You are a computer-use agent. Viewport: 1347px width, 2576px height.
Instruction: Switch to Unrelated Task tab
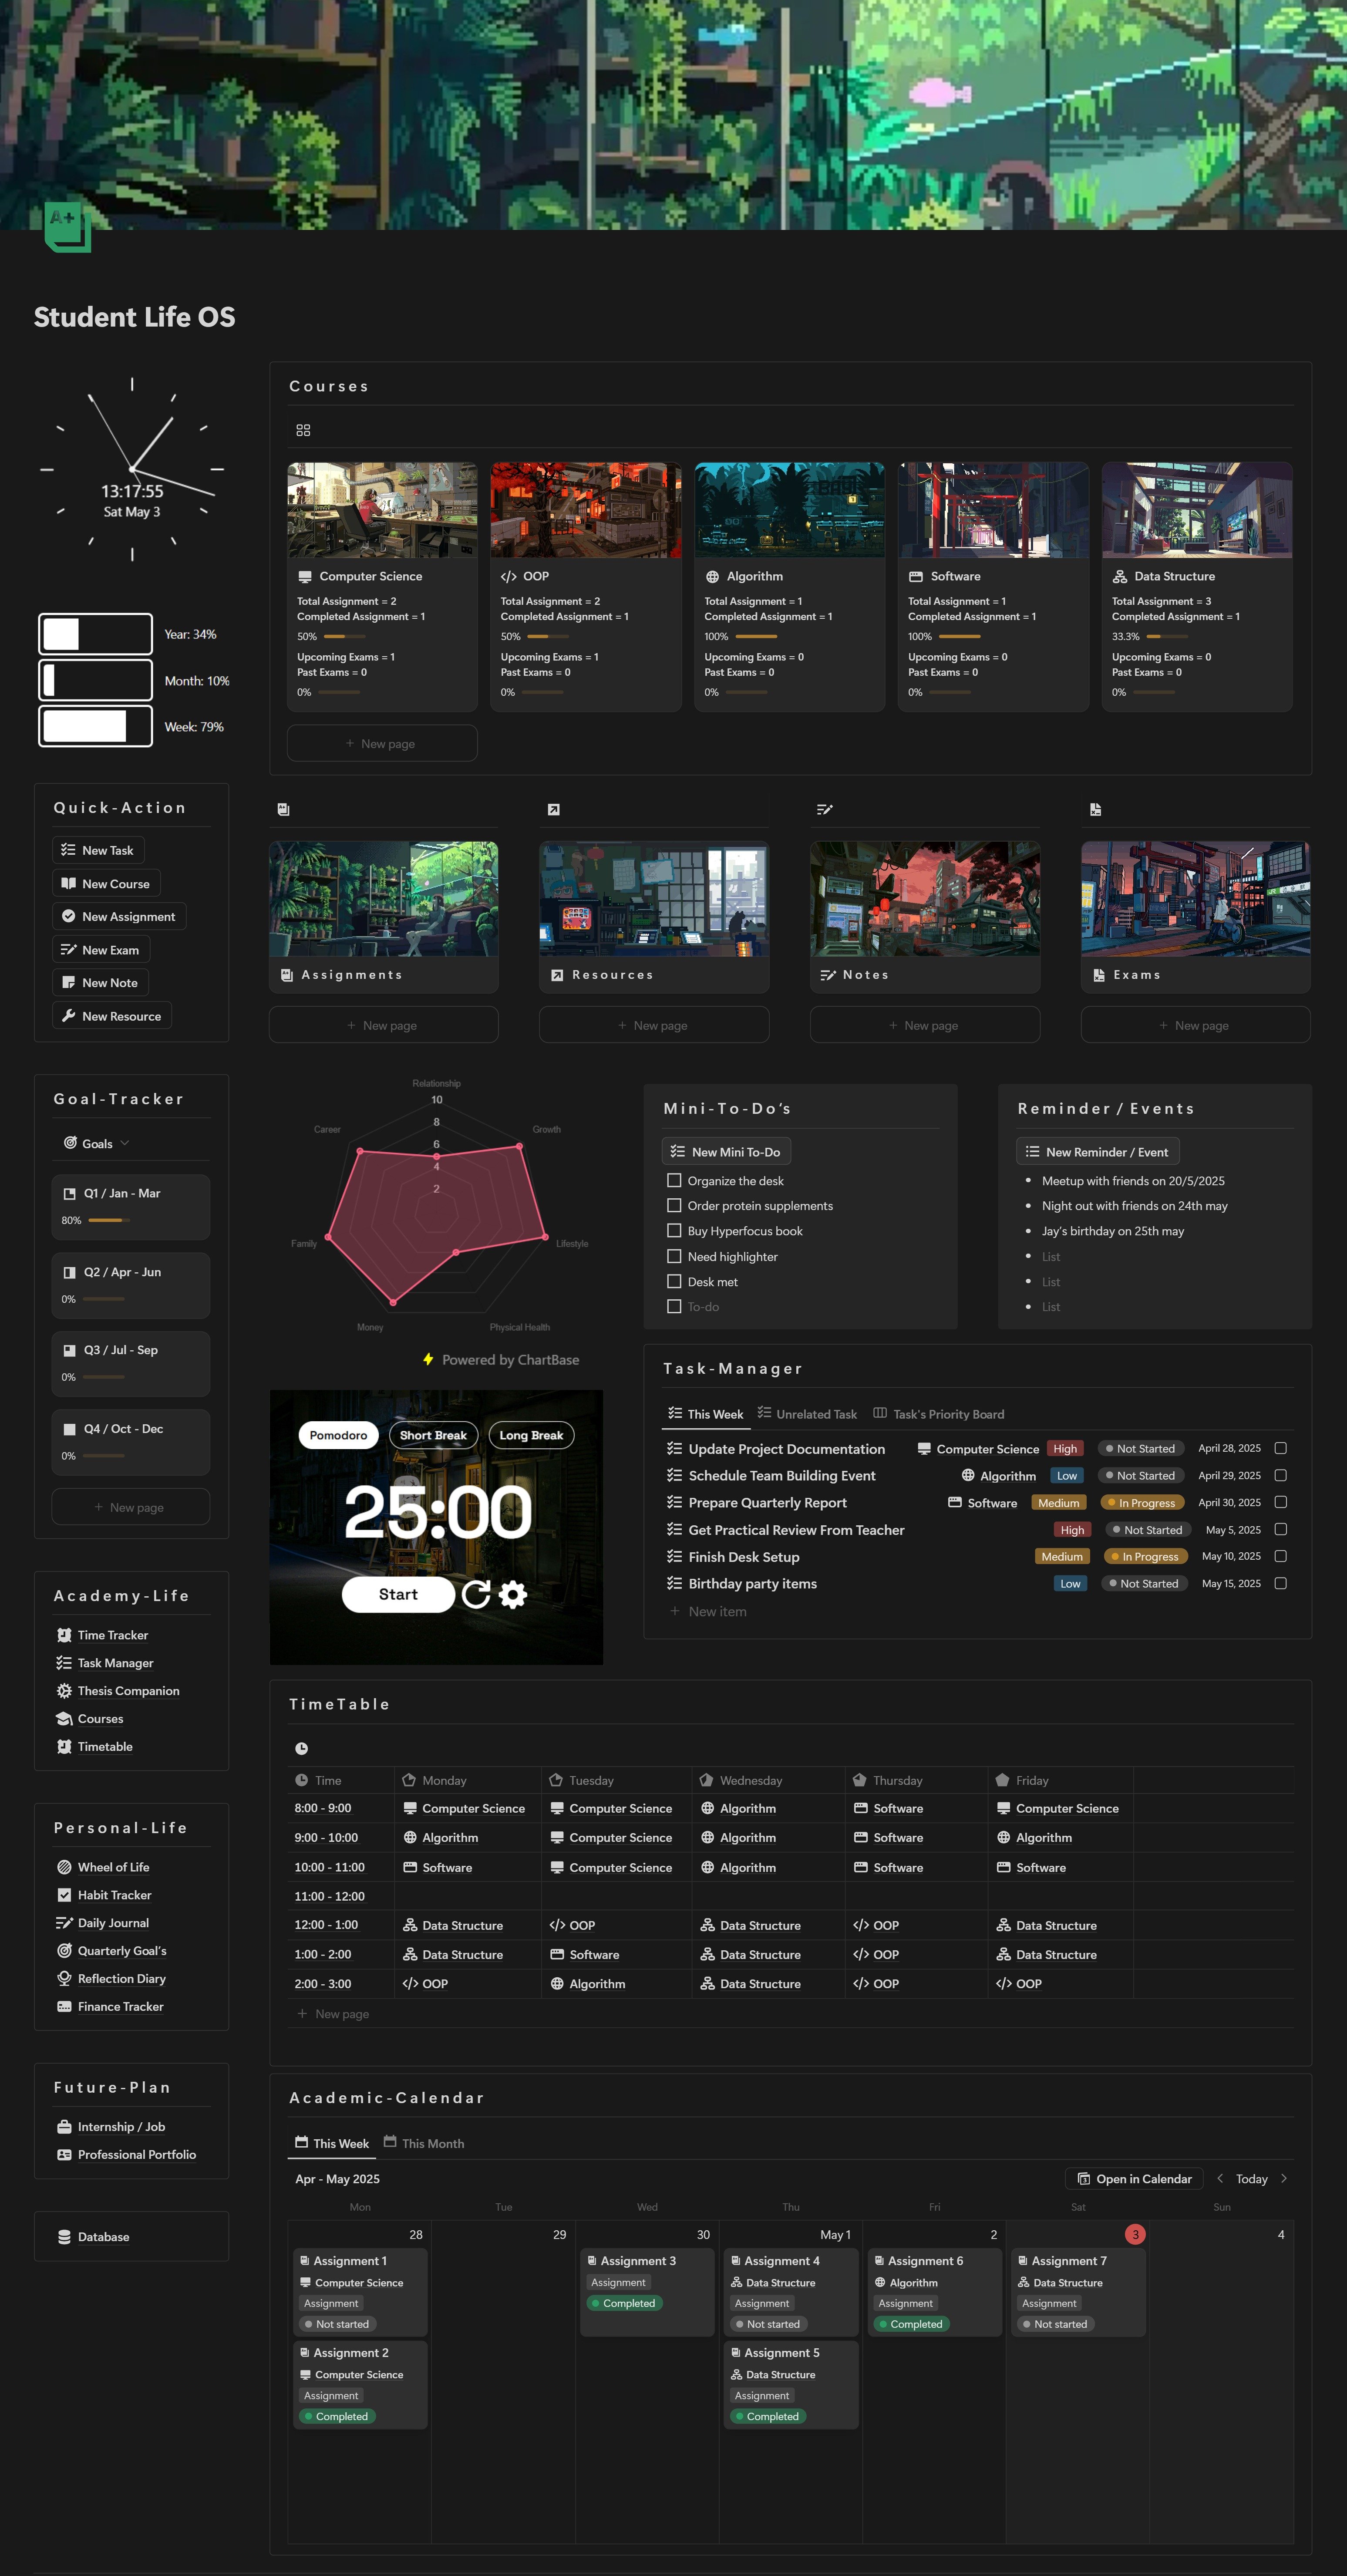click(x=807, y=1414)
